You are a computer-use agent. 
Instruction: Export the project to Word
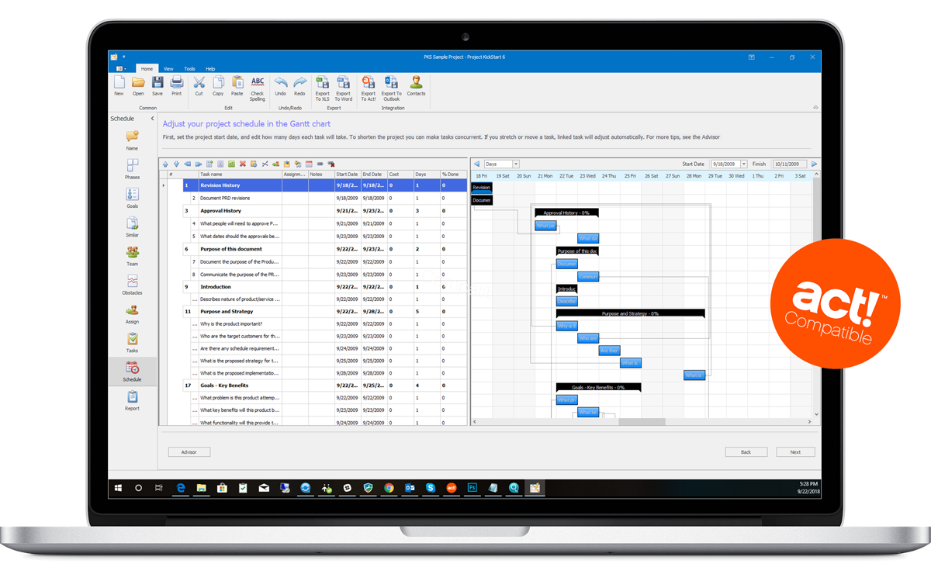click(x=344, y=88)
